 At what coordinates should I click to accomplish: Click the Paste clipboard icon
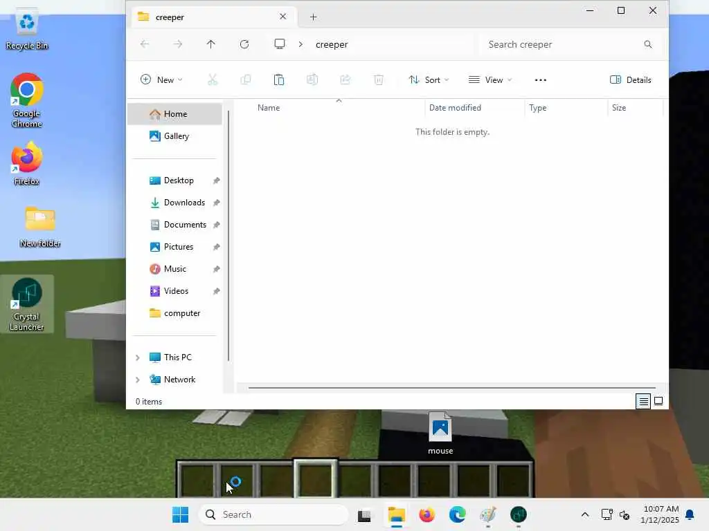[279, 80]
